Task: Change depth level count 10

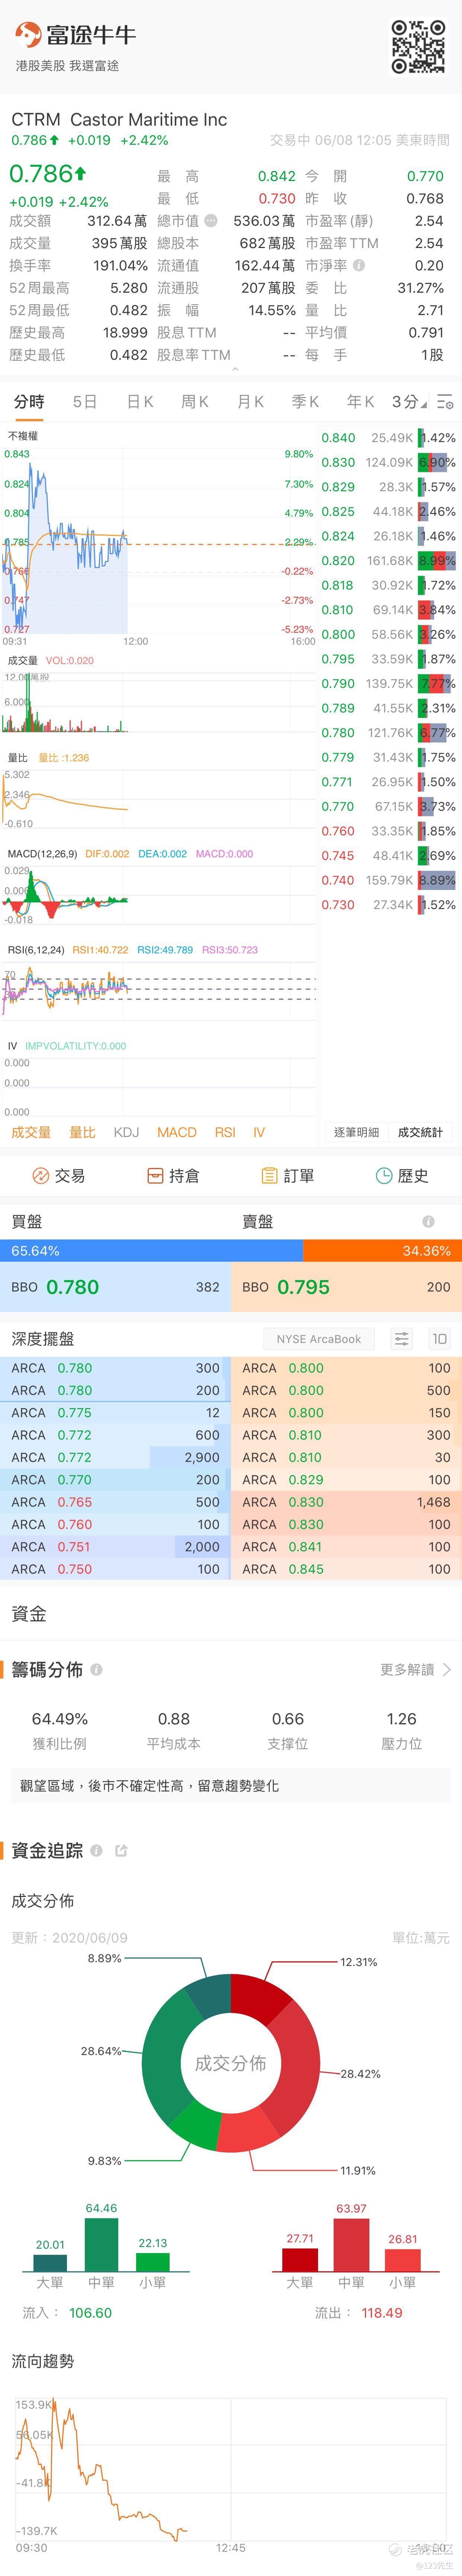Action: pos(439,1339)
